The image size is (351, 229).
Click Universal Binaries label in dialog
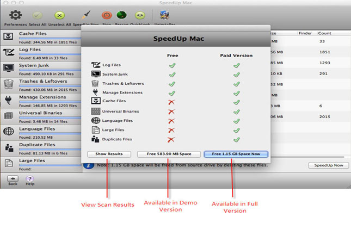pyautogui.click(x=120, y=112)
